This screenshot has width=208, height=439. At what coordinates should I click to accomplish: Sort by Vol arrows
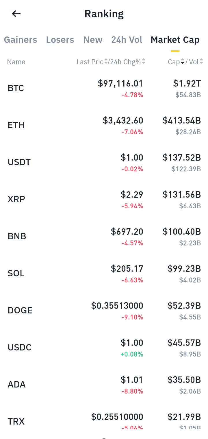point(201,62)
